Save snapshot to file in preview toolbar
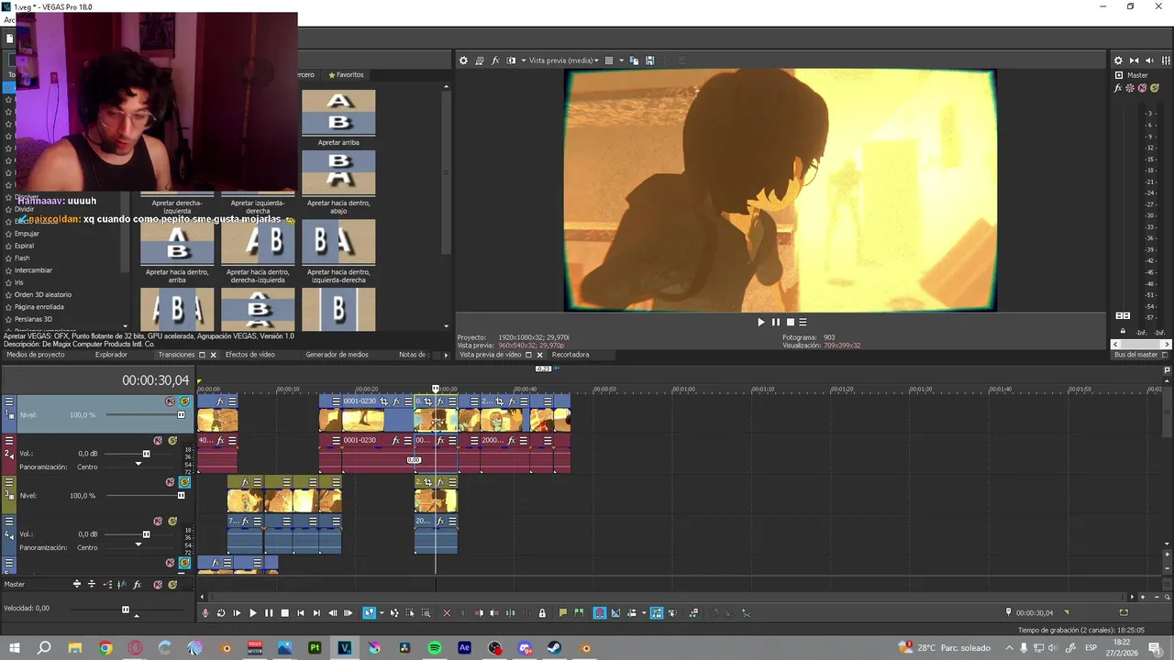The image size is (1174, 660). coord(649,60)
